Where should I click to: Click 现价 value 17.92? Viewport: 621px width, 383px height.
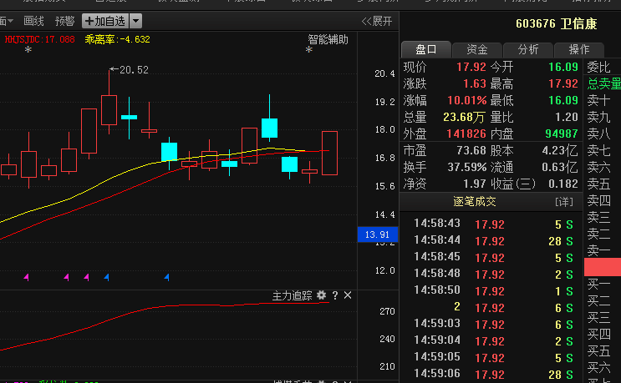click(471, 67)
